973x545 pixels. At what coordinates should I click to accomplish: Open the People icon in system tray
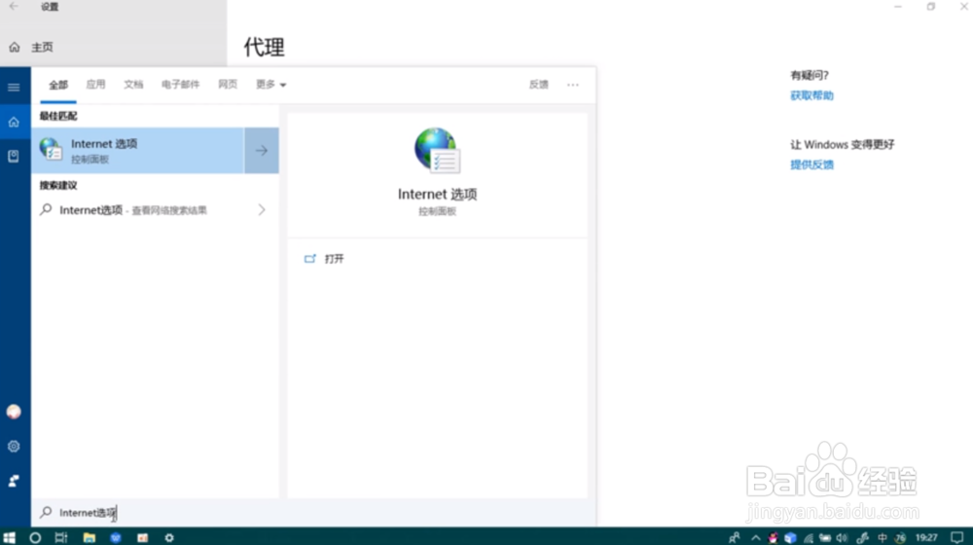[735, 537]
